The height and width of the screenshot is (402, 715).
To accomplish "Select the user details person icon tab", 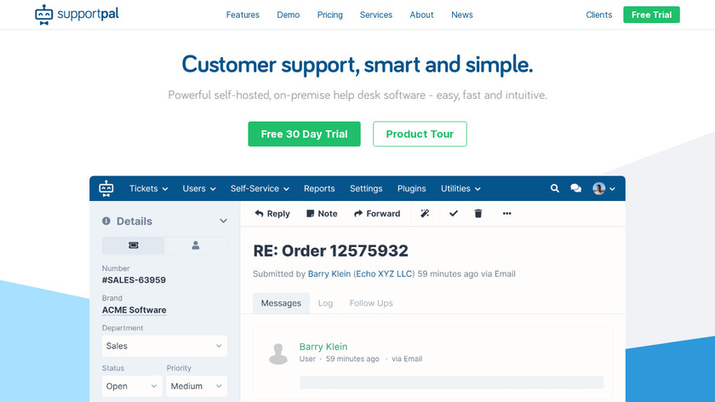I will (196, 245).
